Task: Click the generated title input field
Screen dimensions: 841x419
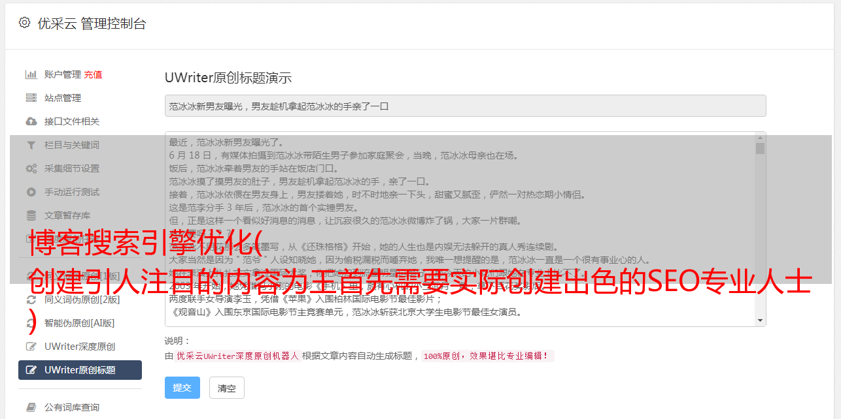Action: click(465, 106)
